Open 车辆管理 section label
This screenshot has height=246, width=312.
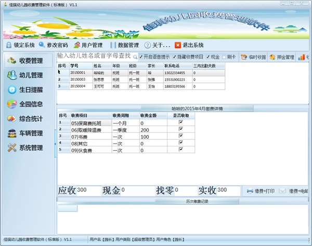coord(31,133)
